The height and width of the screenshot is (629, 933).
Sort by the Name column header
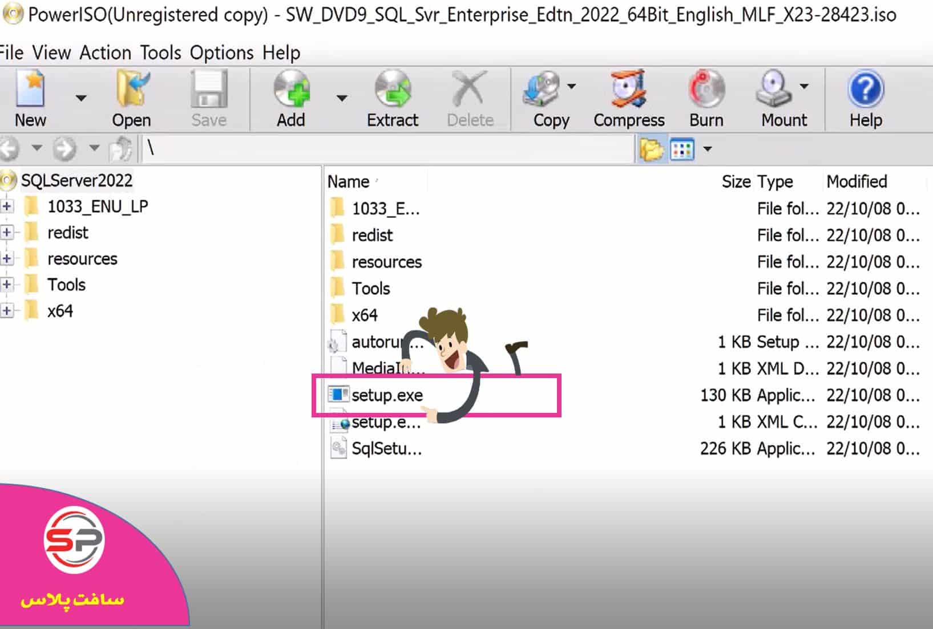[348, 181]
